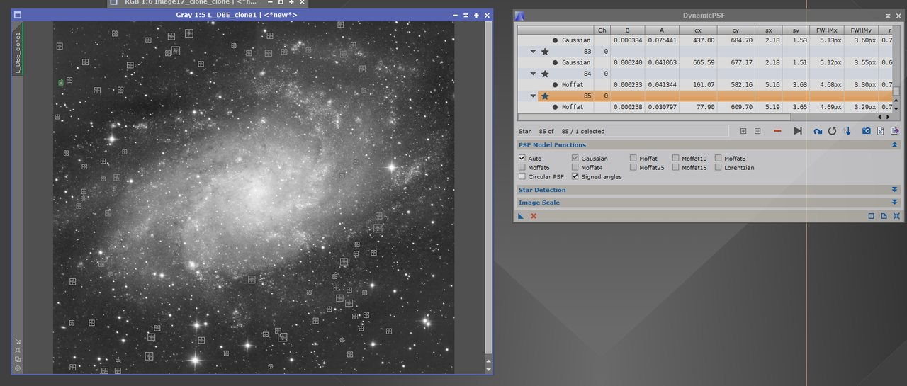Expand the Star Detection section
The image size is (907, 386).
point(894,190)
